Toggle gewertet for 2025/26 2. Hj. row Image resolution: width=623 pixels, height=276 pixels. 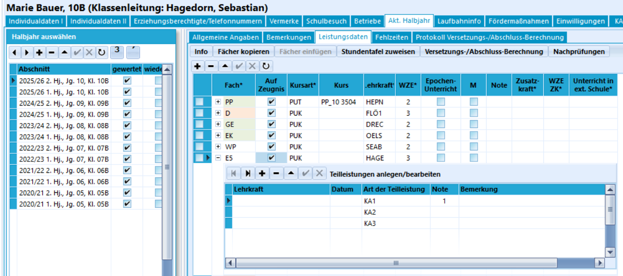(127, 80)
